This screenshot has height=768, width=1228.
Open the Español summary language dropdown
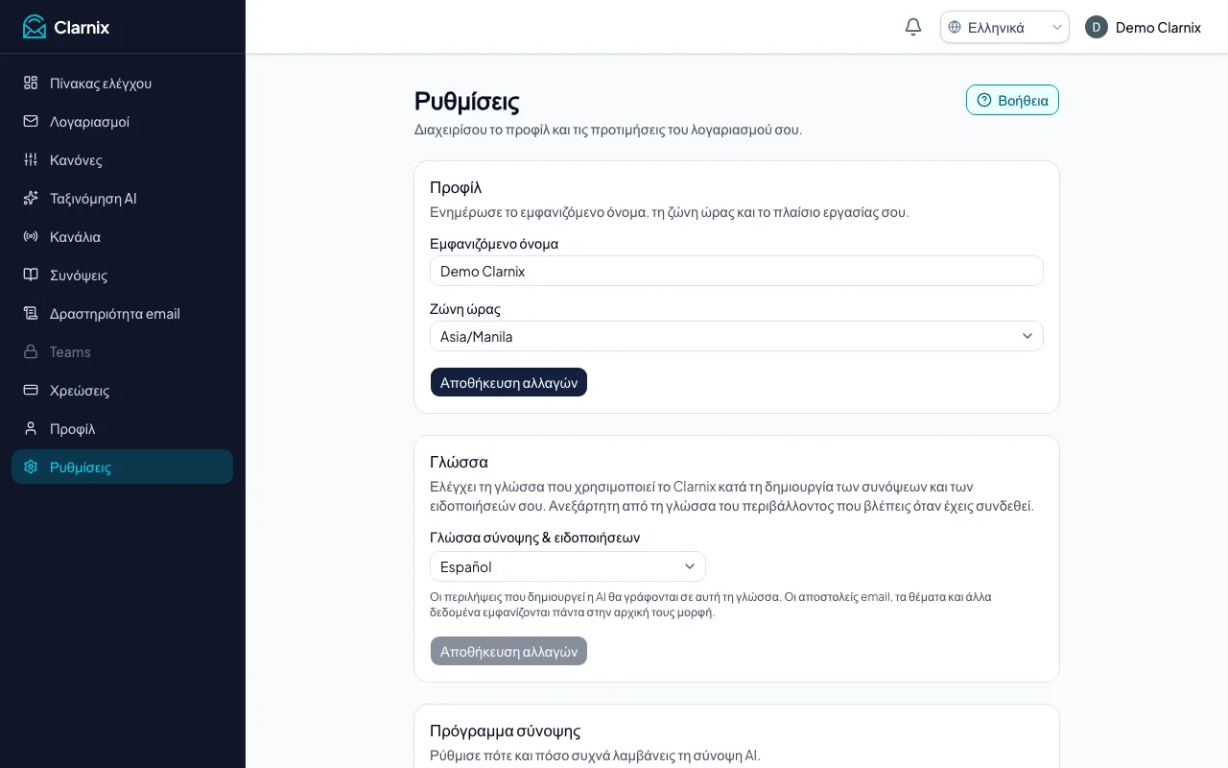click(568, 566)
